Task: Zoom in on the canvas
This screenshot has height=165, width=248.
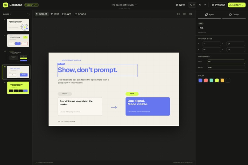Action: [x=191, y=14]
